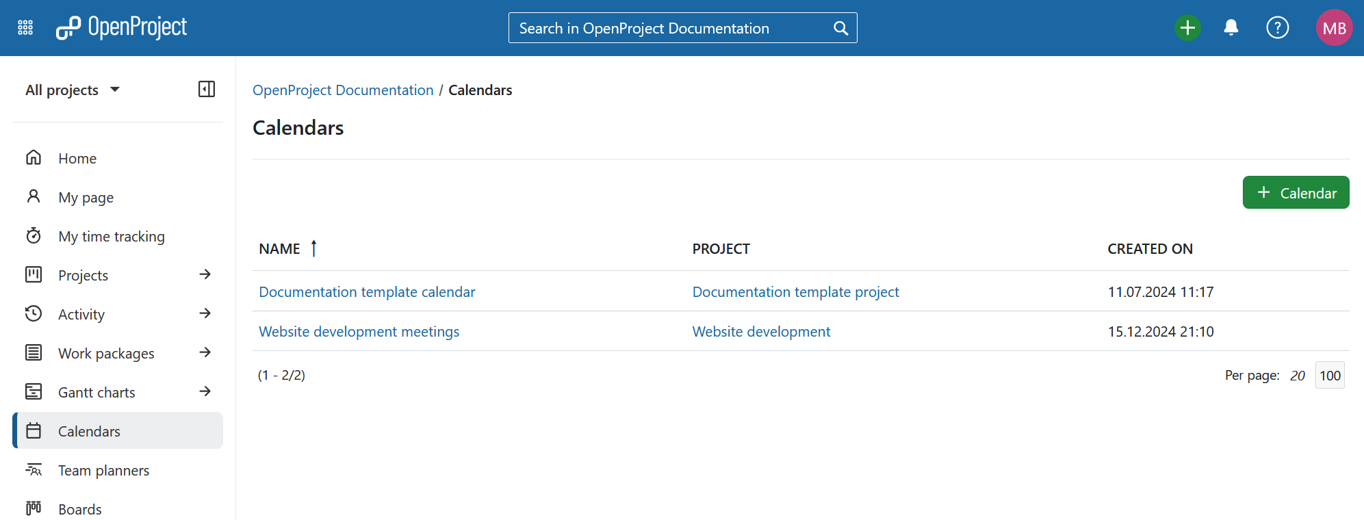Screen dimensions: 1364x520
Task: Click the NAME sort ascending arrow
Action: [x=314, y=248]
